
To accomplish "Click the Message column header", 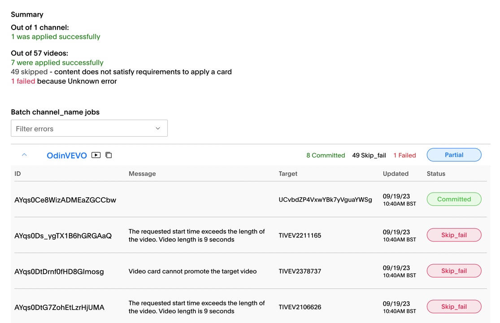I will click(142, 174).
